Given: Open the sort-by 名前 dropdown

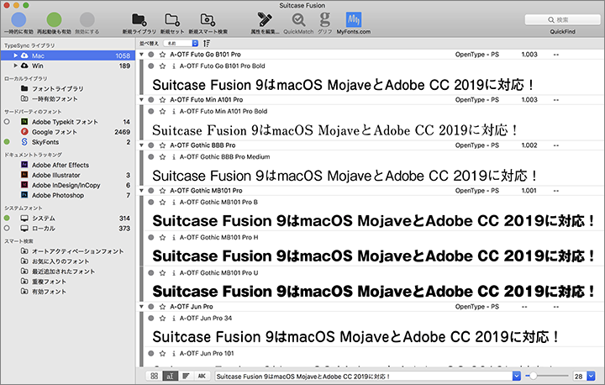Looking at the screenshot, I should pyautogui.click(x=181, y=43).
